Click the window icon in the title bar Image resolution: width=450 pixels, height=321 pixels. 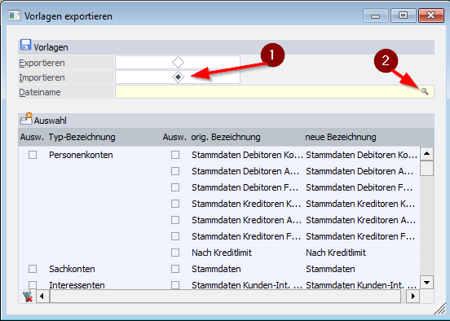14,15
